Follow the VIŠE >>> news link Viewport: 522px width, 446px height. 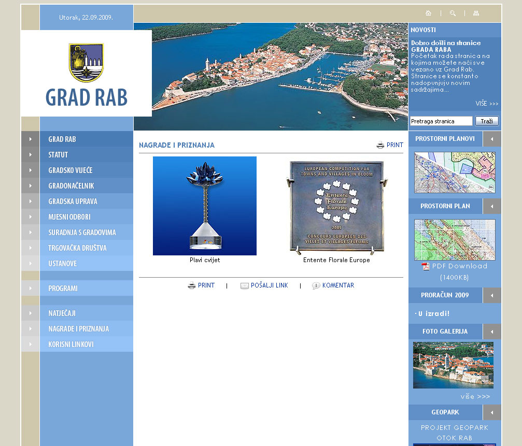click(x=487, y=104)
